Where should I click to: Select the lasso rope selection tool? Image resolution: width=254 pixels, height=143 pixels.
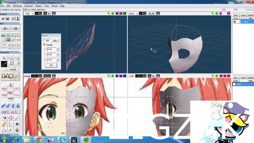pyautogui.click(x=17, y=58)
